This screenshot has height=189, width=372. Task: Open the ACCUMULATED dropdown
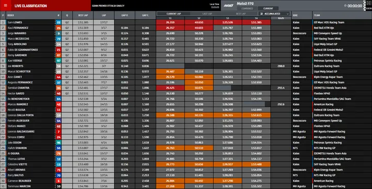[274, 14]
